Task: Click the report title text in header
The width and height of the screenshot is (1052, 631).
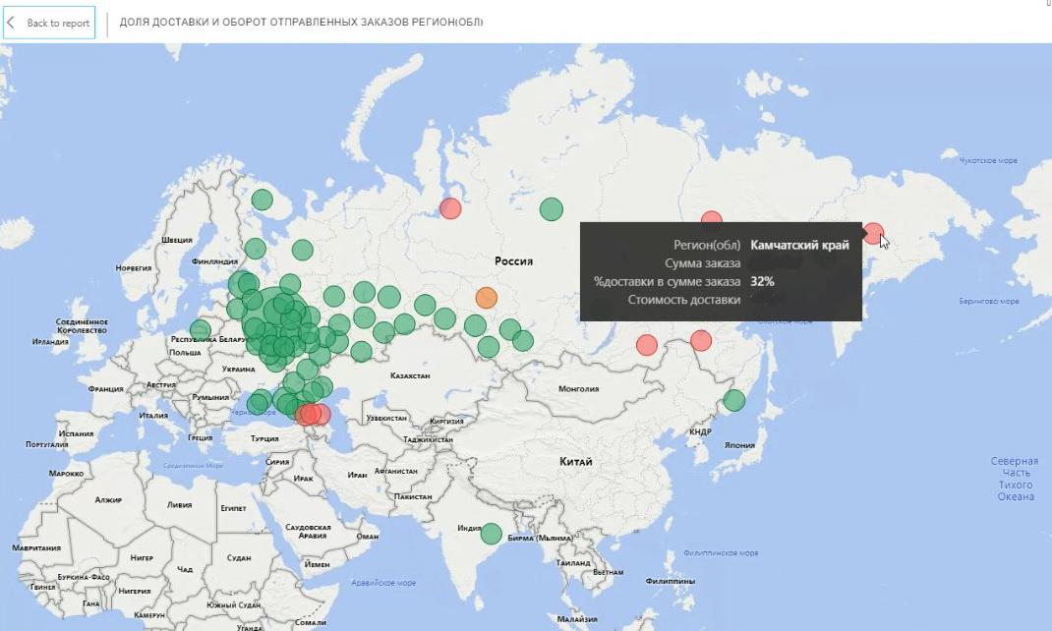Action: click(301, 22)
